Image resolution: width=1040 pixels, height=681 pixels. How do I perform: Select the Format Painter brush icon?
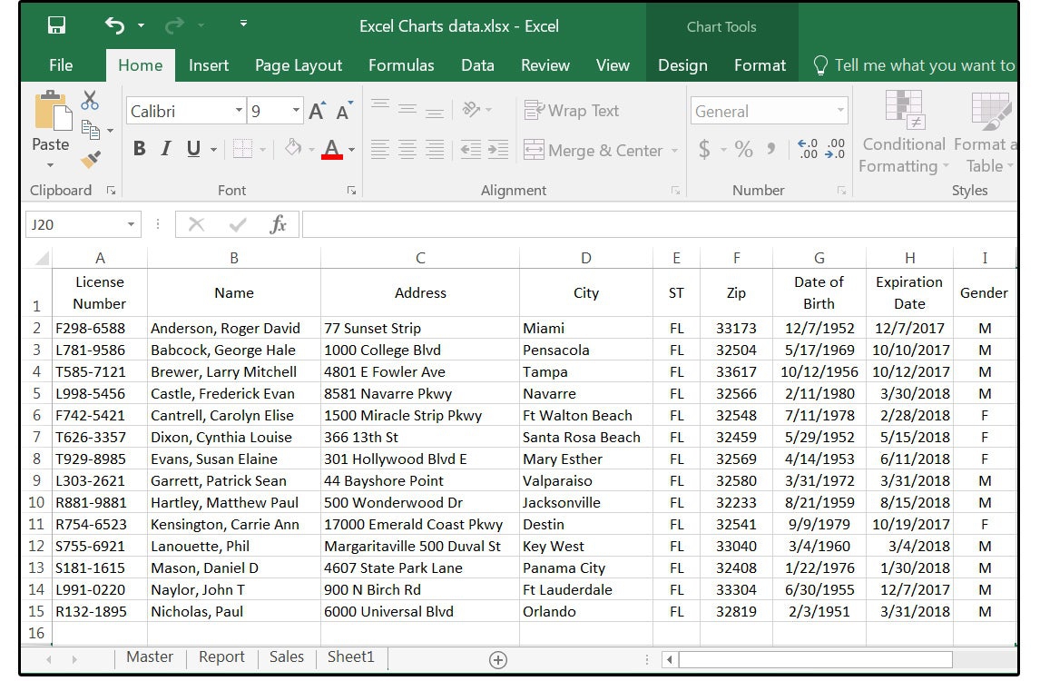[91, 160]
